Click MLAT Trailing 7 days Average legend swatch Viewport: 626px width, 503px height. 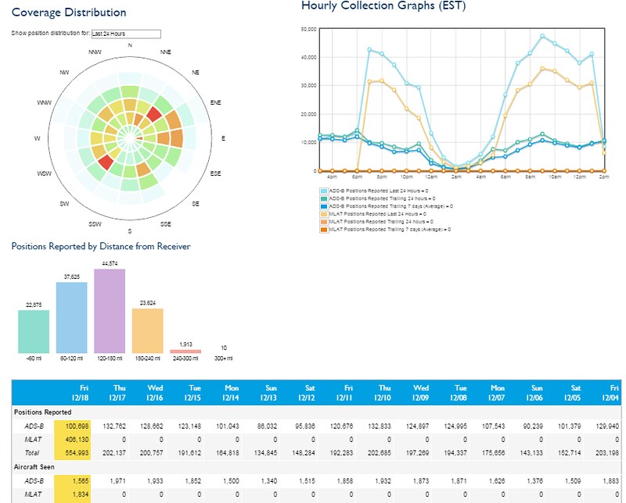323,230
